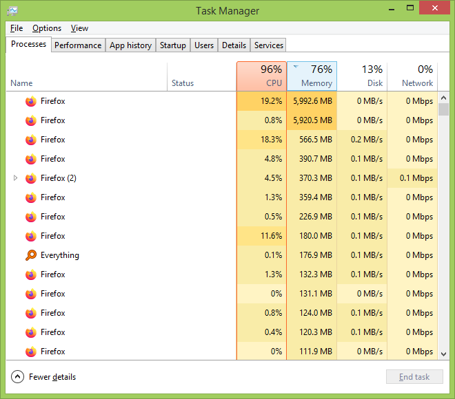
Task: Sort processes by Disk column header
Action: [x=362, y=76]
